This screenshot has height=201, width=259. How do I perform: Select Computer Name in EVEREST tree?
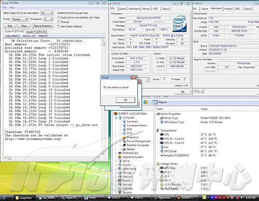point(137,126)
